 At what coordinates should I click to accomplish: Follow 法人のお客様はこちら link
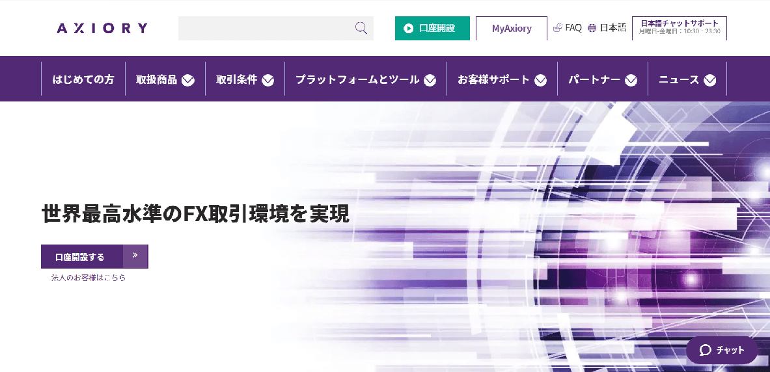click(89, 278)
